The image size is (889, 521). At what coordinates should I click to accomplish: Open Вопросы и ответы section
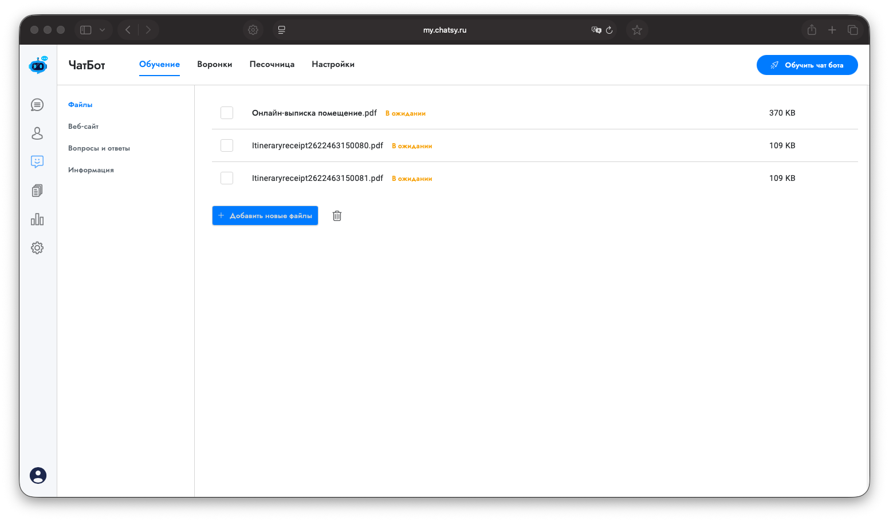click(99, 148)
